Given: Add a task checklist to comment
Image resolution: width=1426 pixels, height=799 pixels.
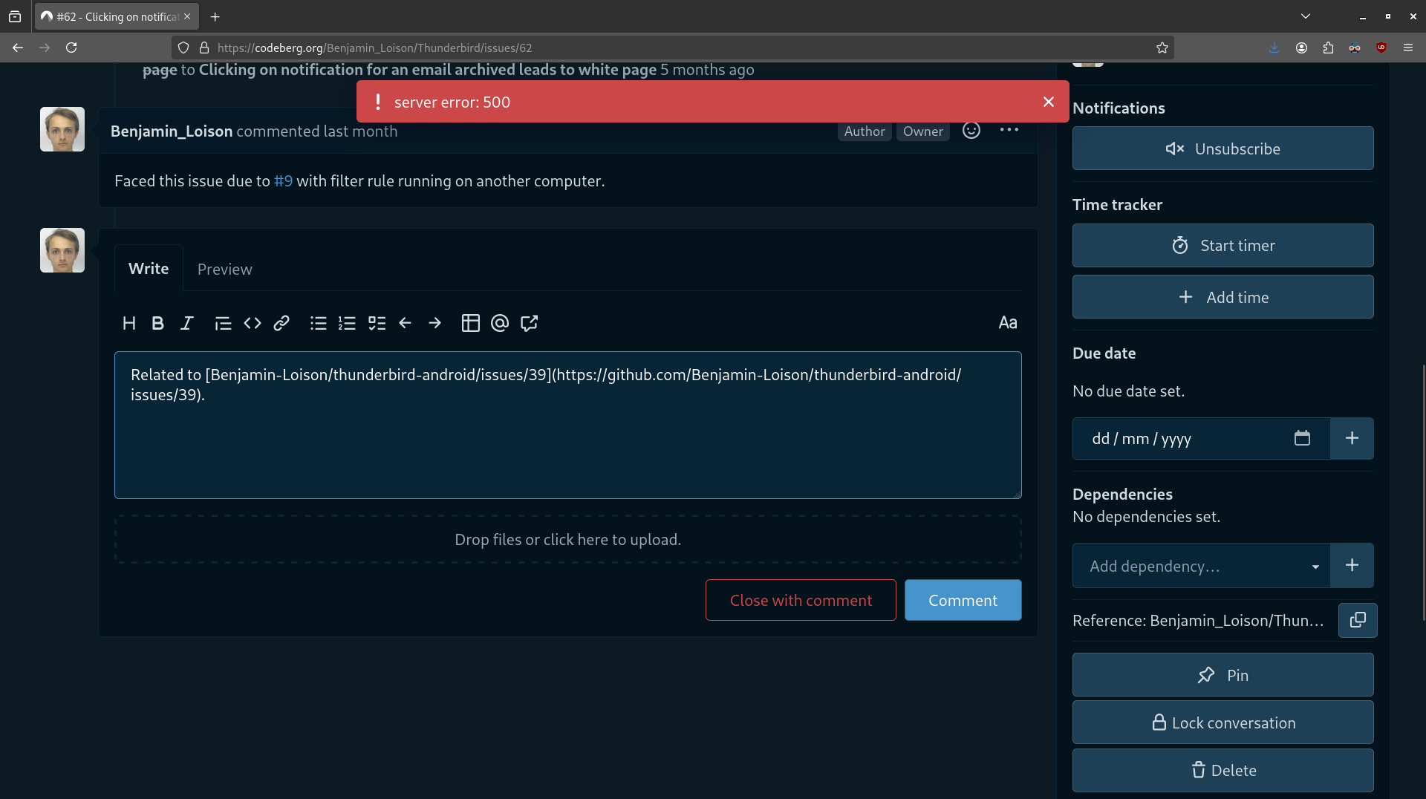Looking at the screenshot, I should pyautogui.click(x=377, y=323).
